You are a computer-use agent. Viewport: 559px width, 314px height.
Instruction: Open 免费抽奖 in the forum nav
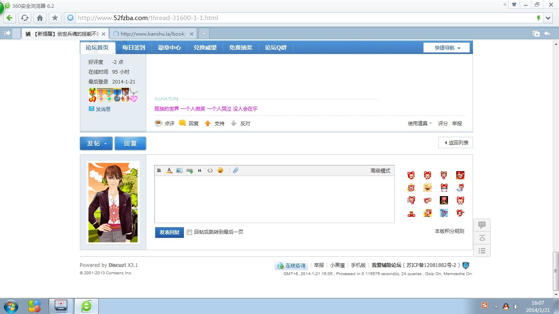[241, 47]
